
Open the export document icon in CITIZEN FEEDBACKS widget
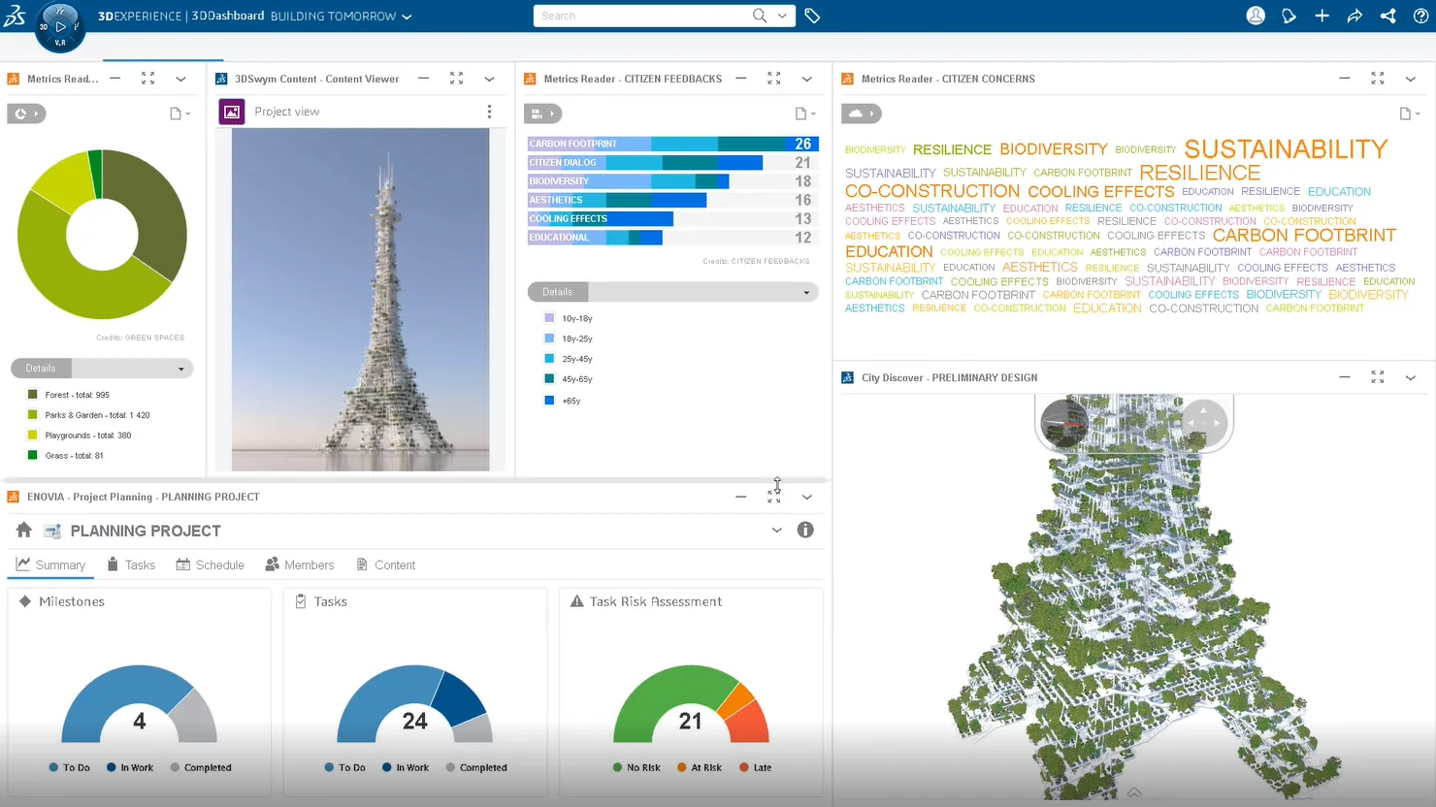(800, 113)
